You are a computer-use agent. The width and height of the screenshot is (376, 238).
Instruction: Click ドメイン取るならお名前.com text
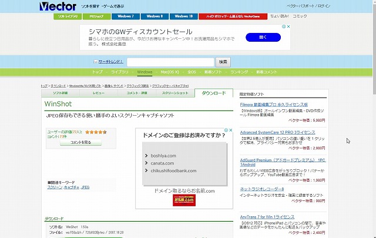tap(184, 191)
